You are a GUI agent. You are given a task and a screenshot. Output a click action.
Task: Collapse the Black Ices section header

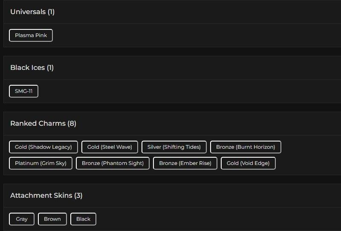click(27, 68)
